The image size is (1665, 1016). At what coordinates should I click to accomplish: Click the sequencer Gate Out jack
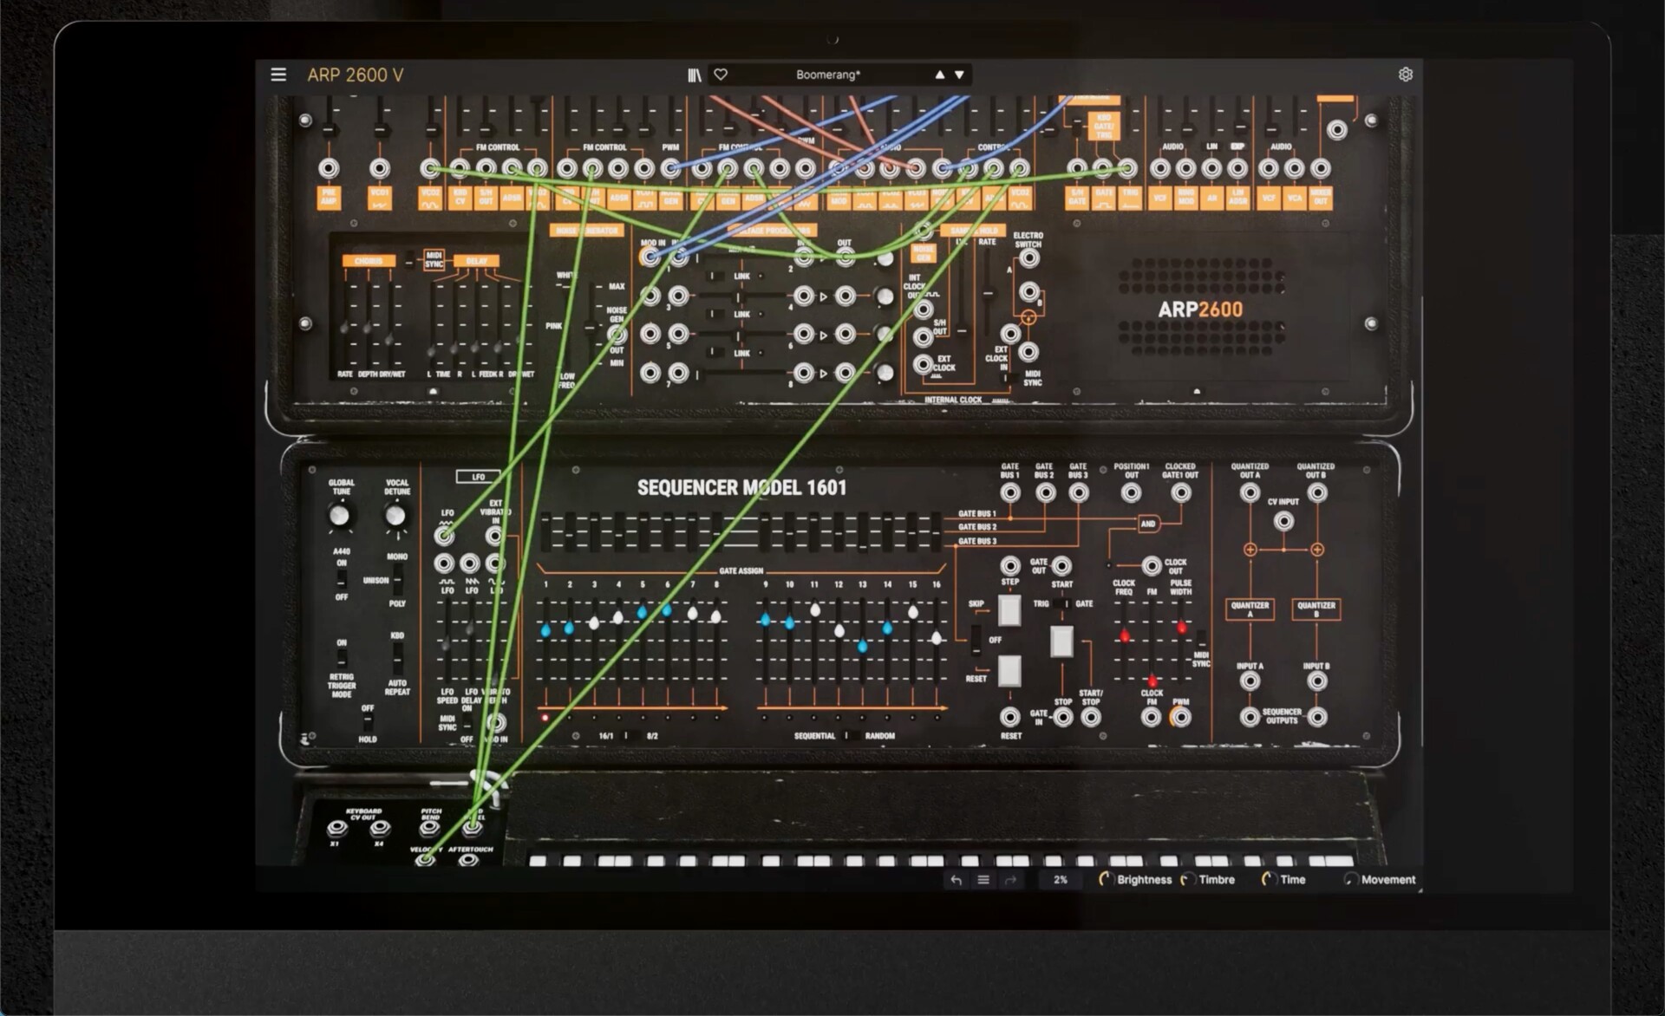(1061, 566)
